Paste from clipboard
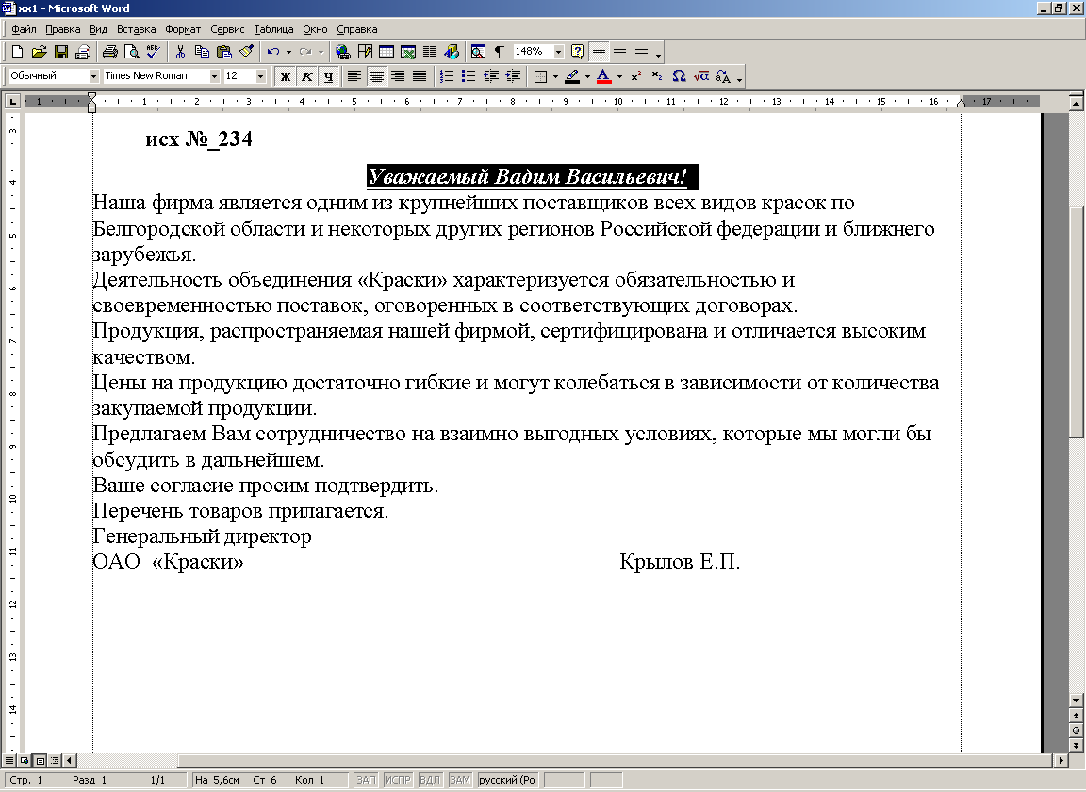The height and width of the screenshot is (792, 1086). pos(223,51)
